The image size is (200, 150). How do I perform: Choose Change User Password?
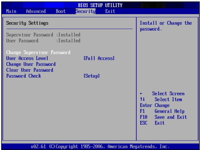click(x=31, y=64)
